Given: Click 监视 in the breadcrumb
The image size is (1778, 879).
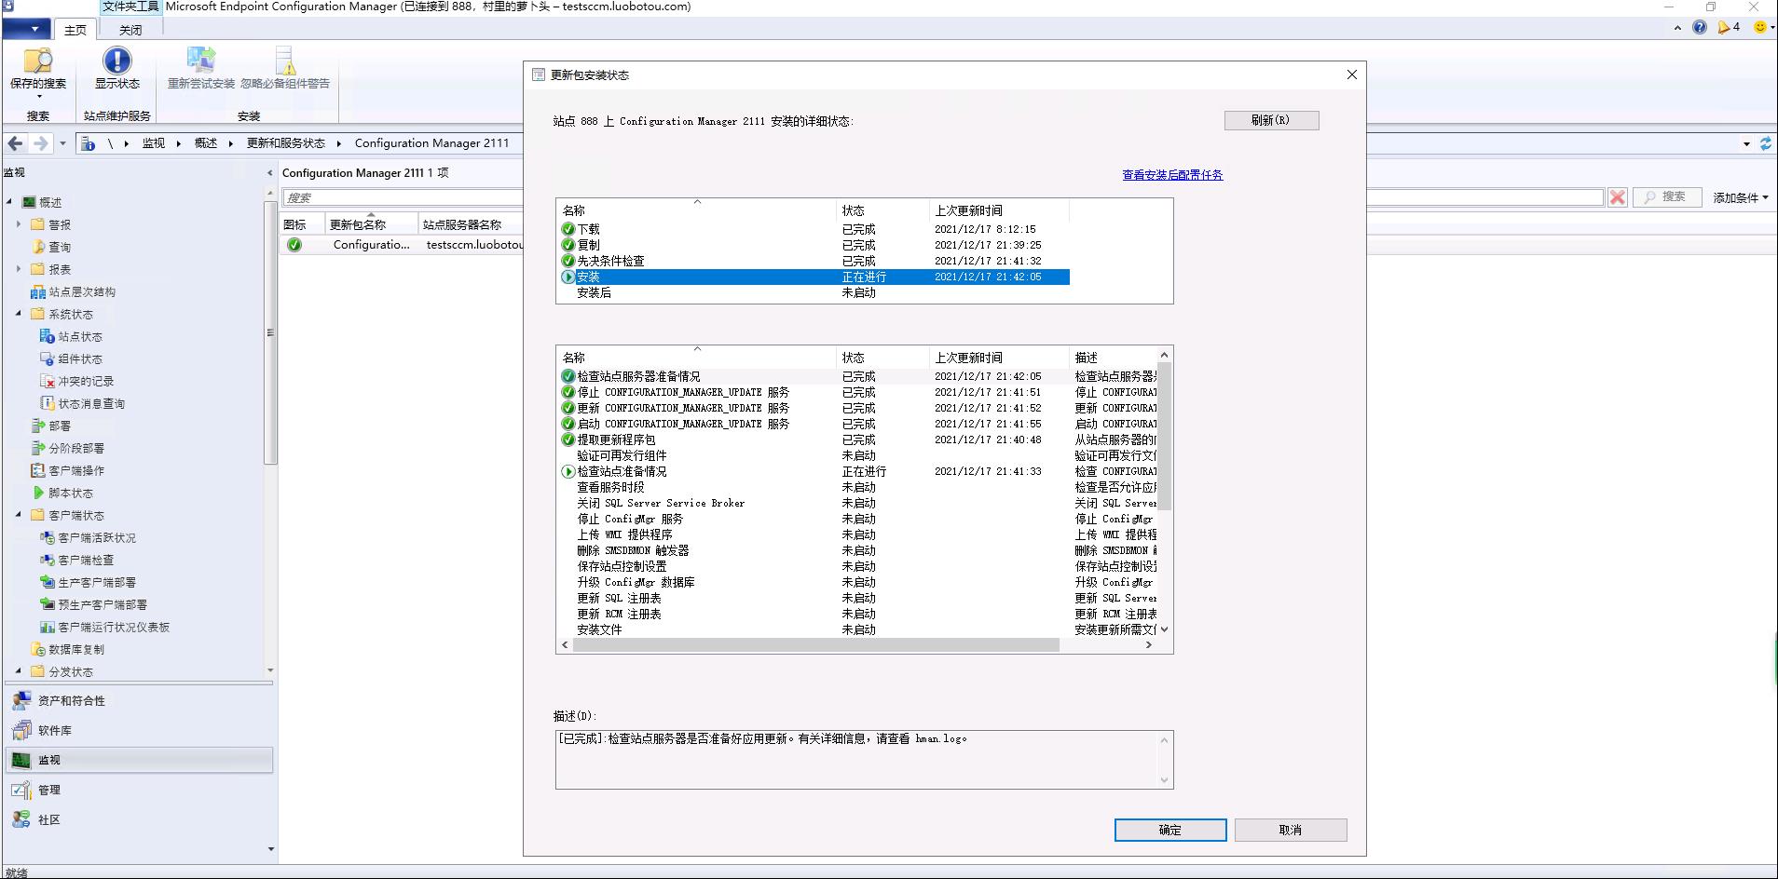Looking at the screenshot, I should click(x=153, y=143).
